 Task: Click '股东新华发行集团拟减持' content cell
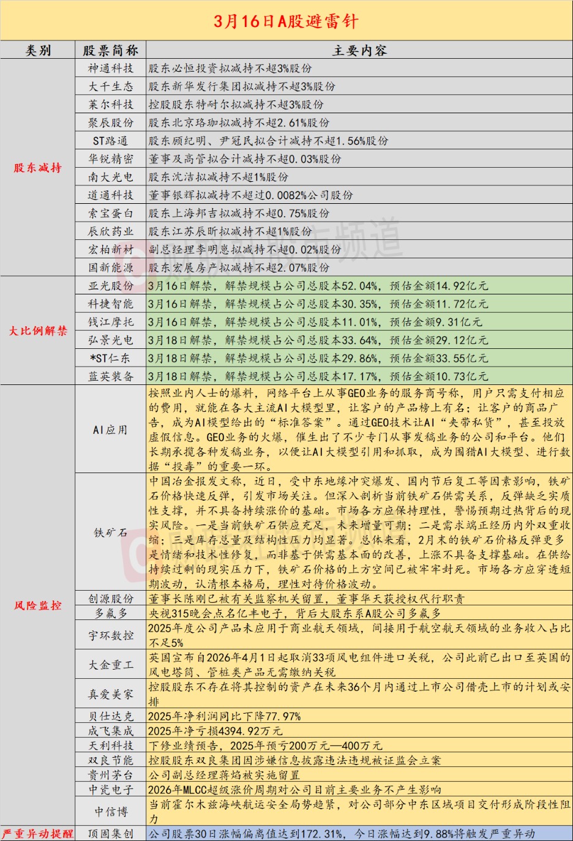coord(359,86)
